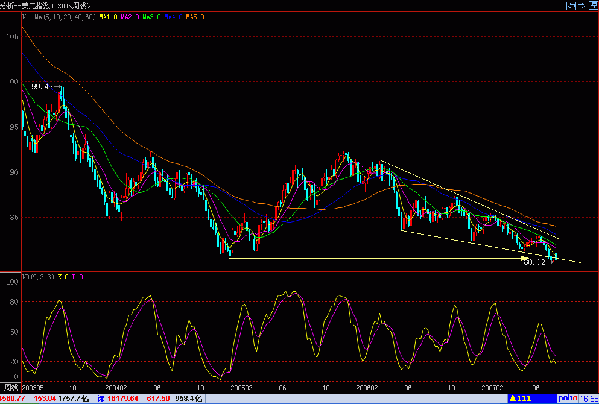The width and height of the screenshot is (599, 404).
Task: Click the 99.43 high price marker
Action: click(x=42, y=87)
